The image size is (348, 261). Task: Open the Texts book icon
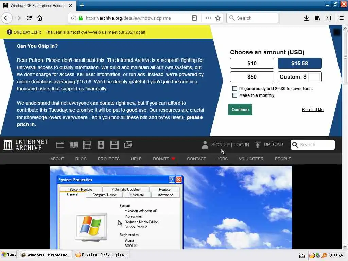tap(74, 145)
